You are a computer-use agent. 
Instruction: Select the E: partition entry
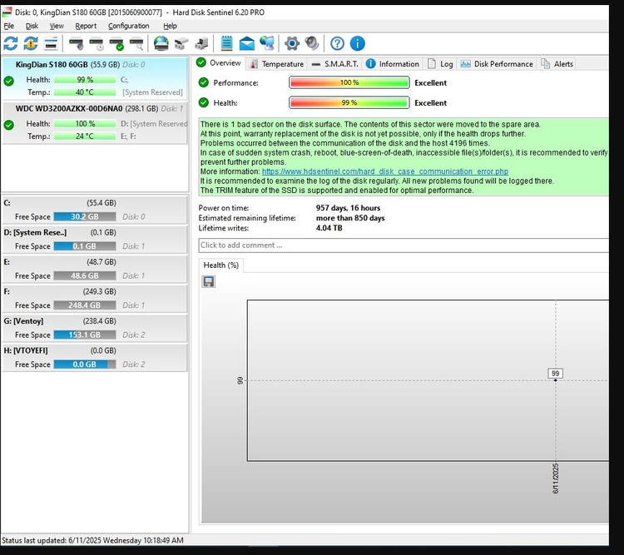click(95, 268)
